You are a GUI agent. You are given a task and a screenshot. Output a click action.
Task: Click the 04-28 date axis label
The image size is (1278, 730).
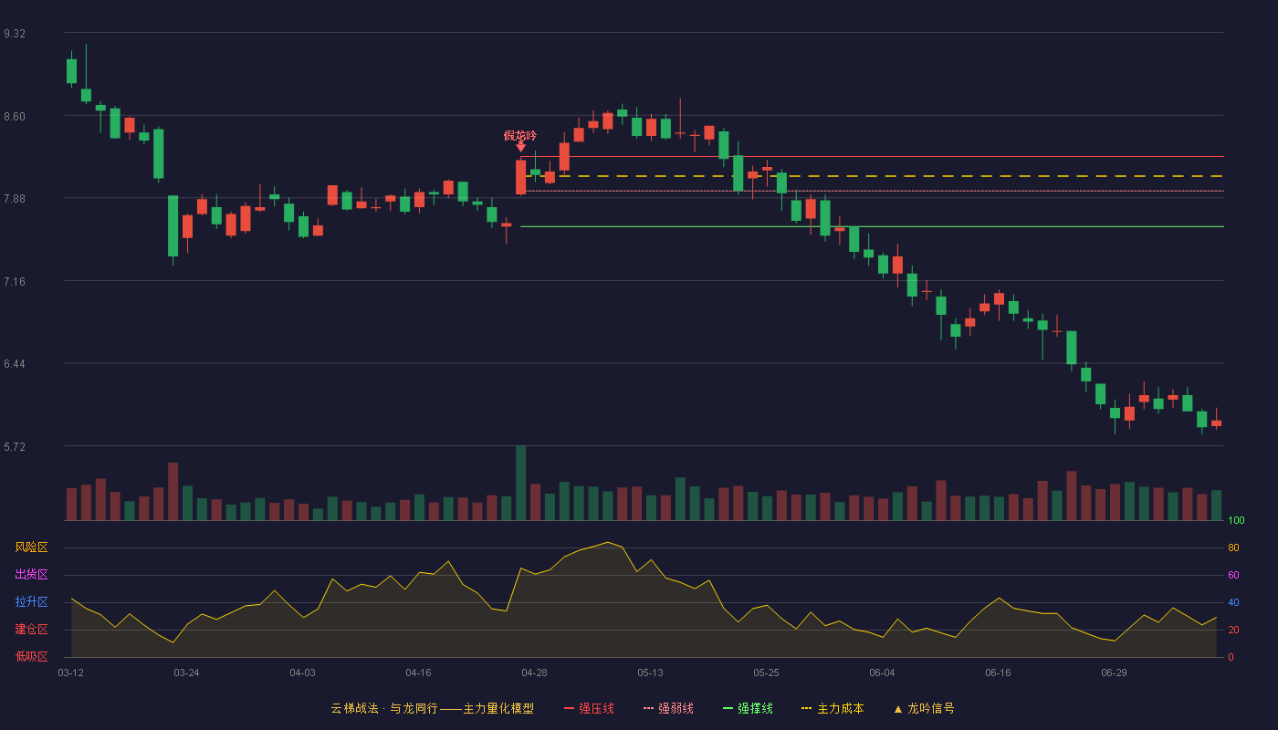534,673
